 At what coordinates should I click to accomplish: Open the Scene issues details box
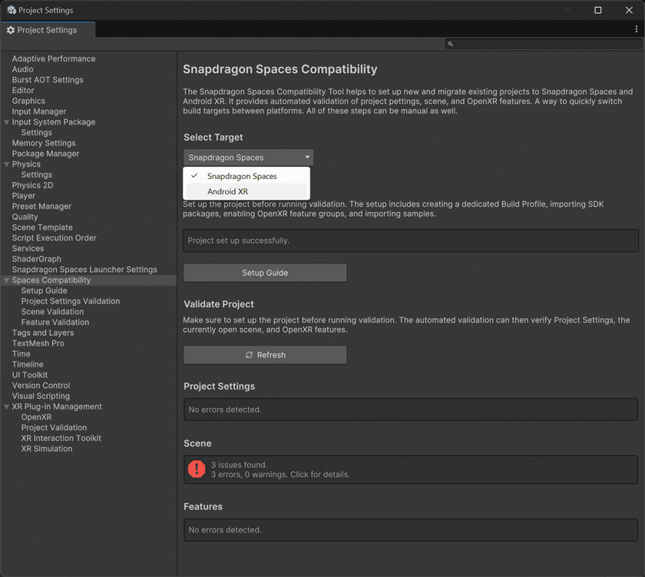click(411, 469)
